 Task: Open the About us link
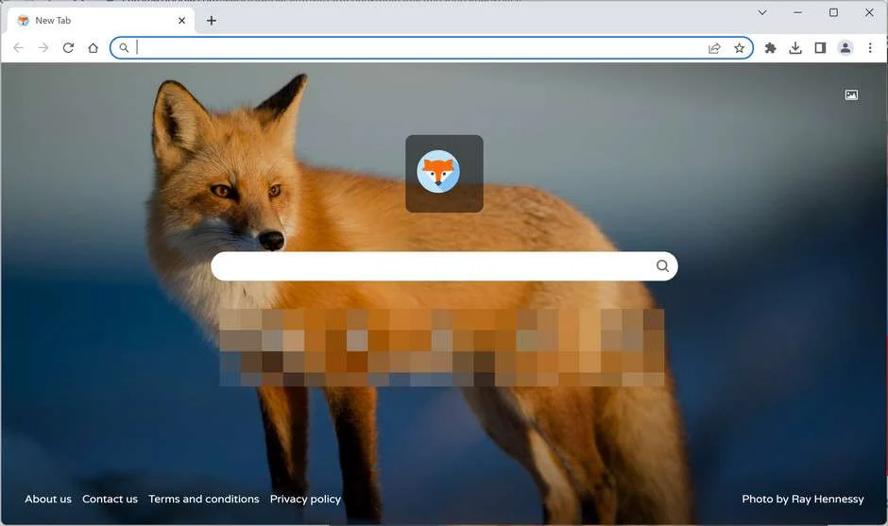coord(48,499)
